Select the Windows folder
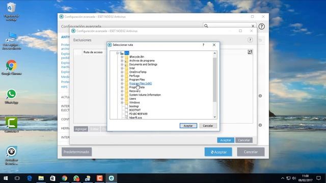Screen dimensions: 326x183 [134, 103]
